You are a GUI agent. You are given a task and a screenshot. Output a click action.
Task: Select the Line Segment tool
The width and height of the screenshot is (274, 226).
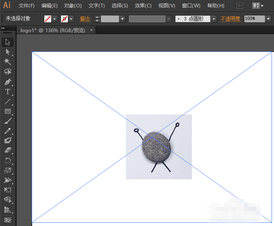pos(8,101)
